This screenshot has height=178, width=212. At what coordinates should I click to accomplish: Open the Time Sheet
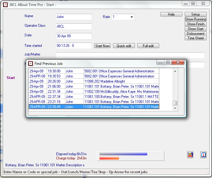(x=196, y=38)
